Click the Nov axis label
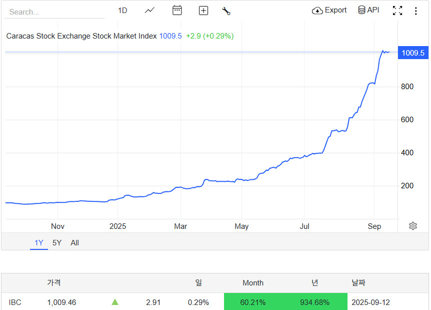Viewport: 431px width, 310px height. click(x=57, y=226)
